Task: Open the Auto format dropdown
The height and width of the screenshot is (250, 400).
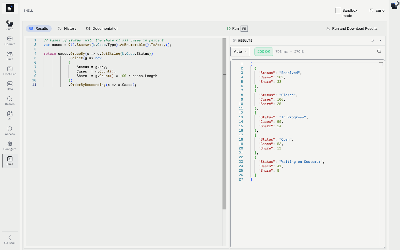Action: 240,52
